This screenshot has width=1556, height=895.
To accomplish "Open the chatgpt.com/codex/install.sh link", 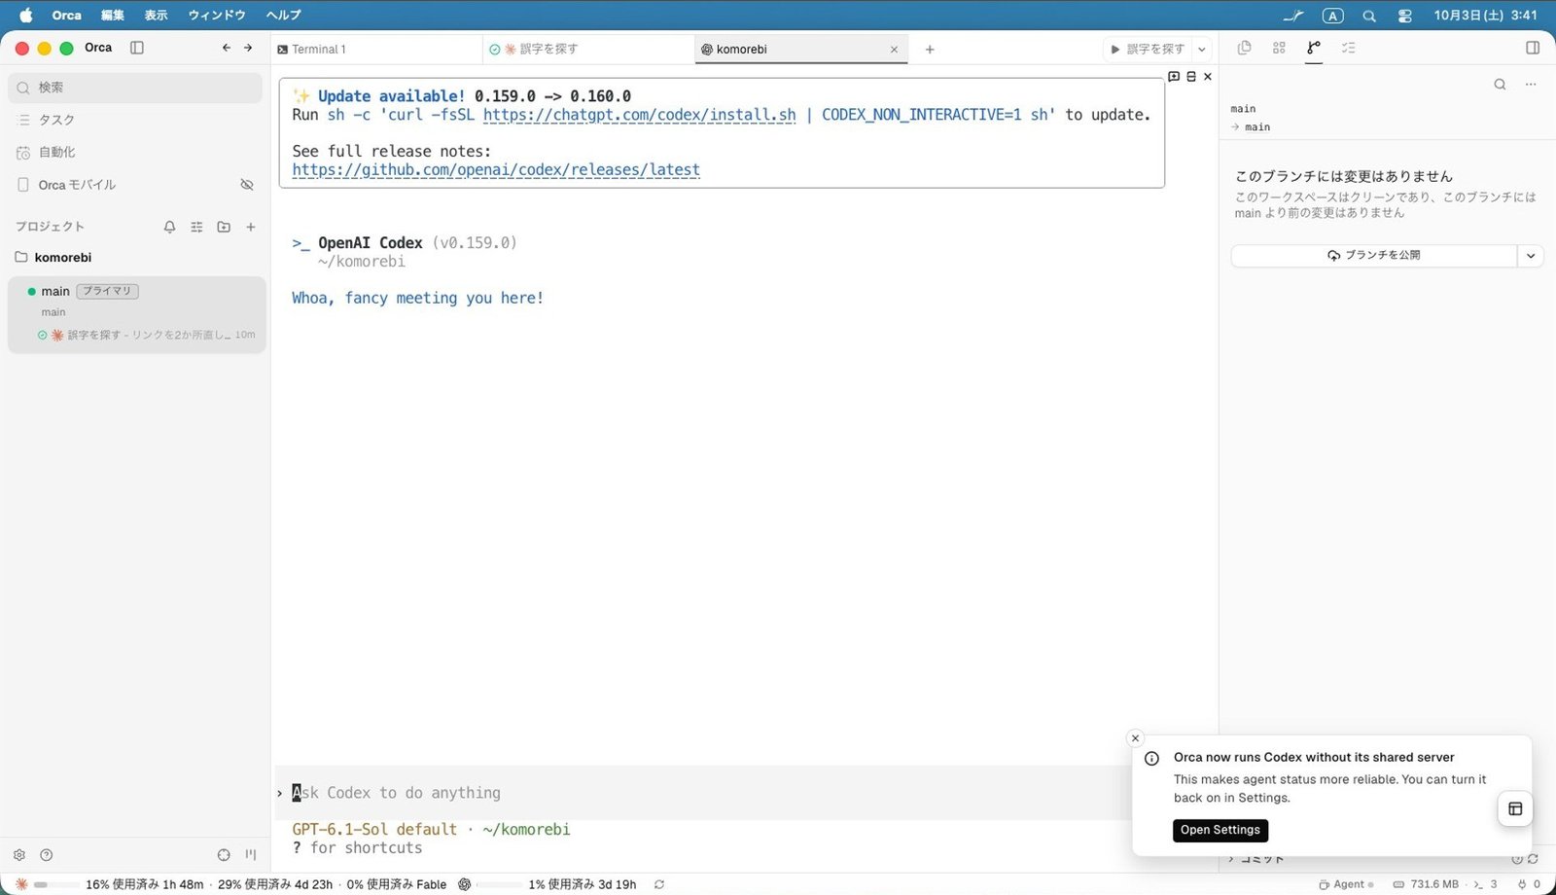I will pyautogui.click(x=639, y=115).
